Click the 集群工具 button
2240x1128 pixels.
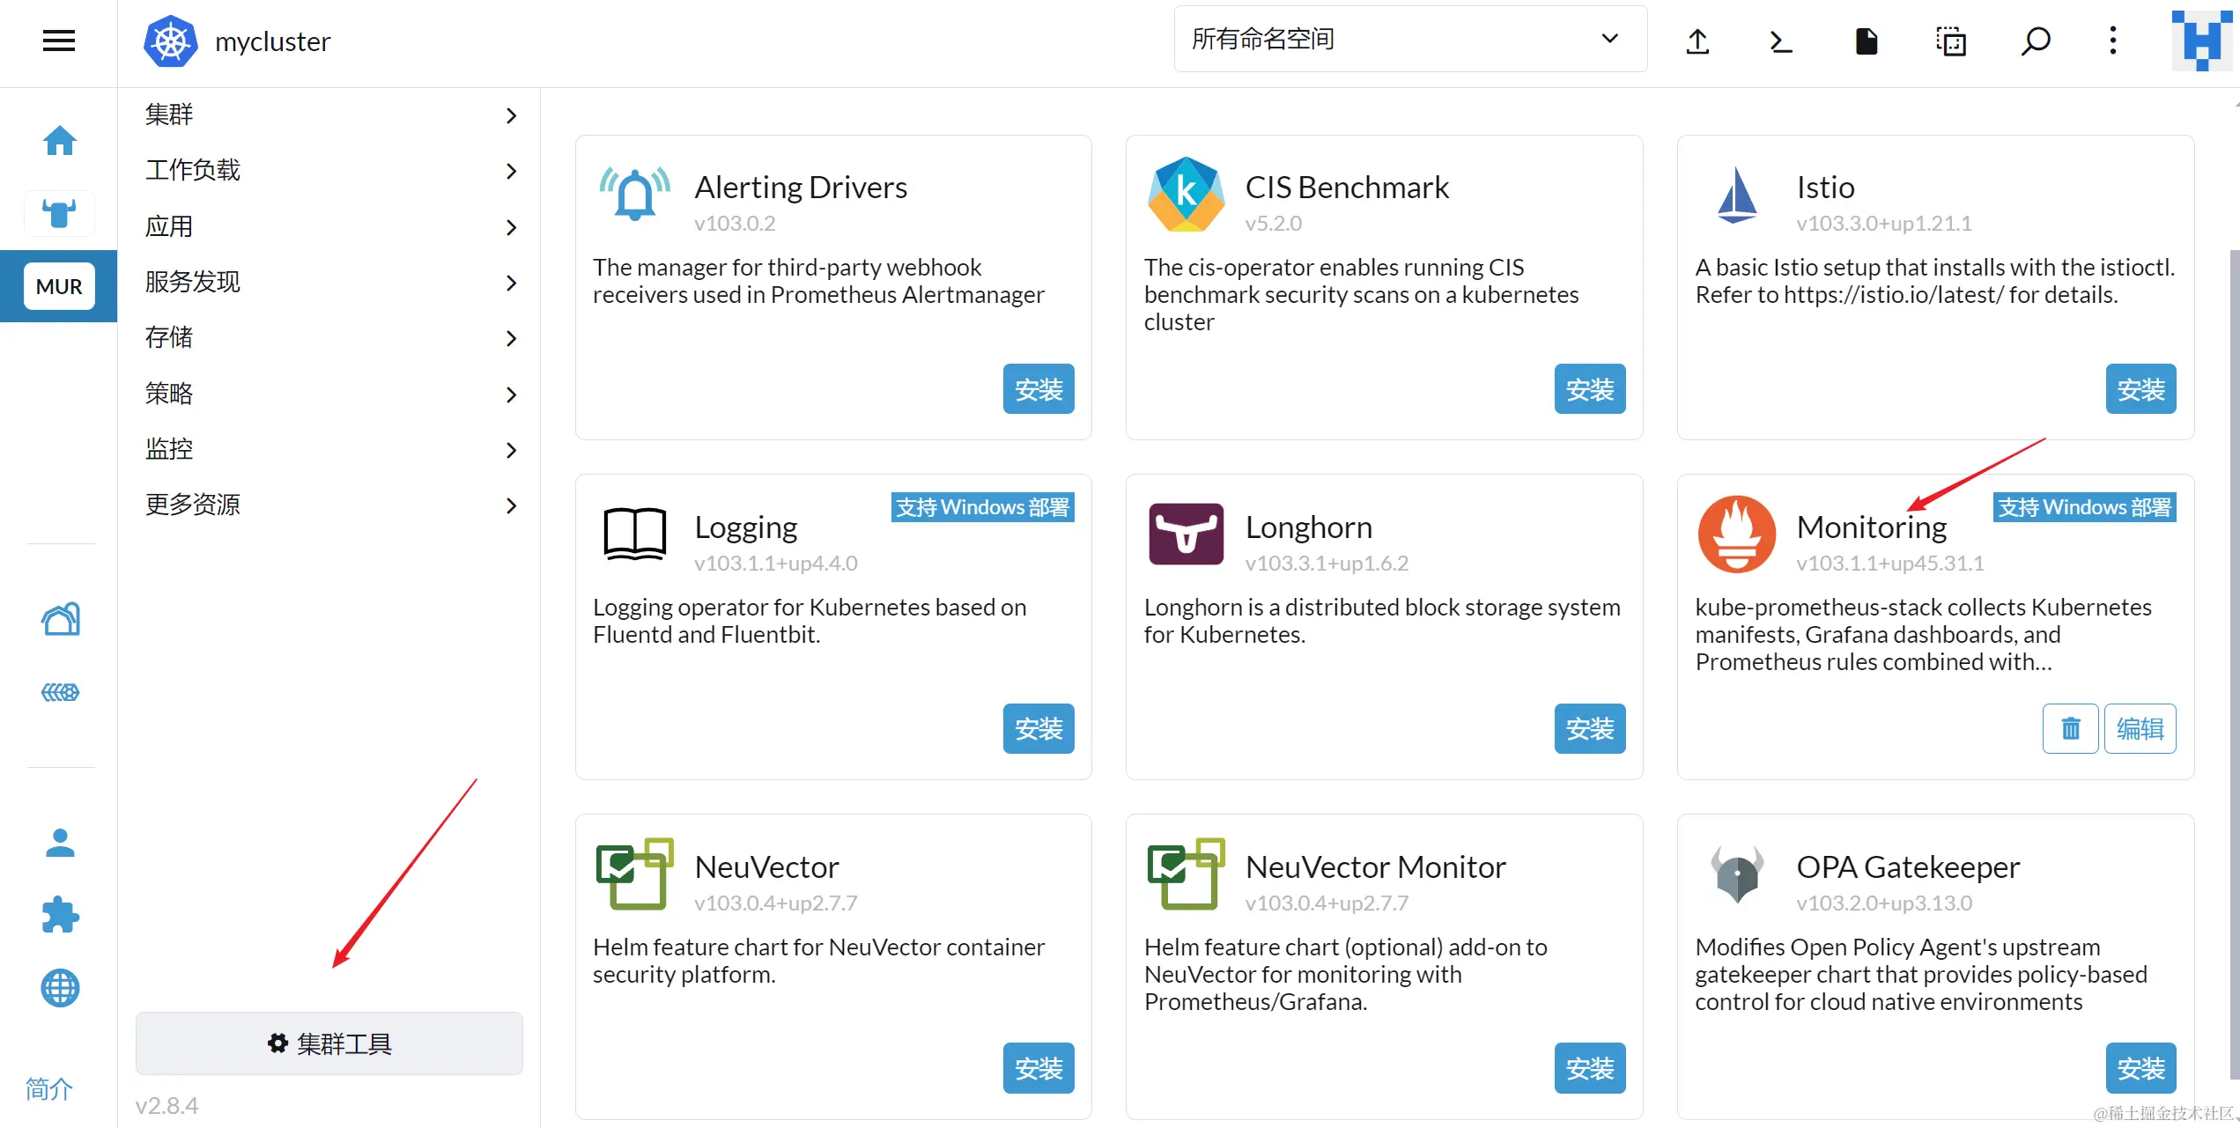click(329, 1043)
